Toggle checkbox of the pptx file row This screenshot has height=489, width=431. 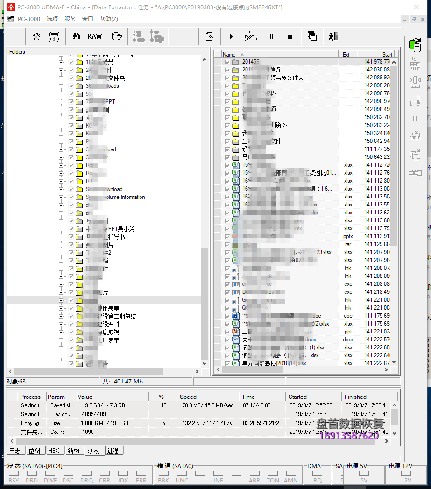tap(227, 237)
